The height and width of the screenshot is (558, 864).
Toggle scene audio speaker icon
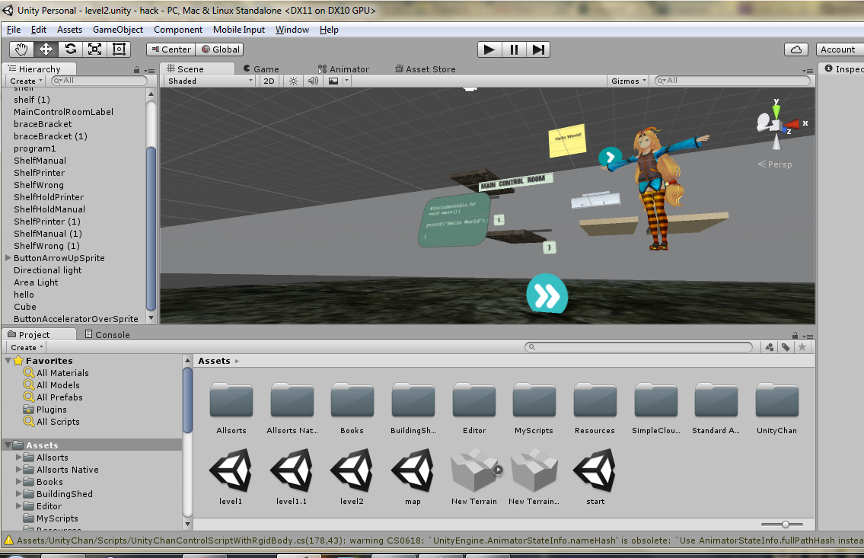(x=312, y=81)
